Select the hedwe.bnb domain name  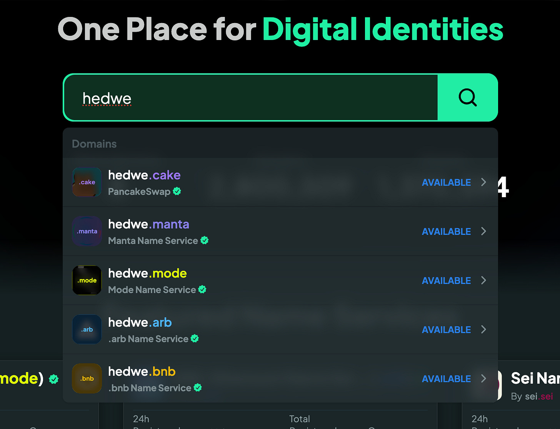point(142,372)
